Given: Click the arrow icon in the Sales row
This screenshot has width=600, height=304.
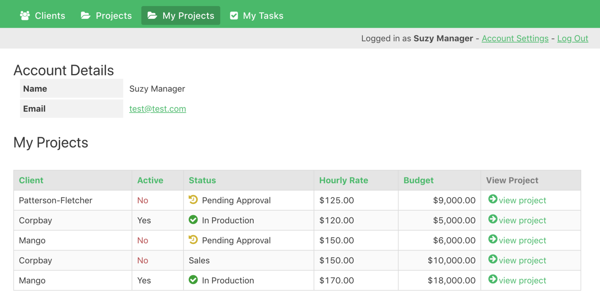Looking at the screenshot, I should [x=493, y=259].
